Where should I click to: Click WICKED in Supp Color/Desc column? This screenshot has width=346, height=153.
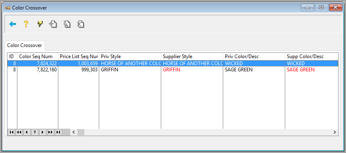(311, 64)
